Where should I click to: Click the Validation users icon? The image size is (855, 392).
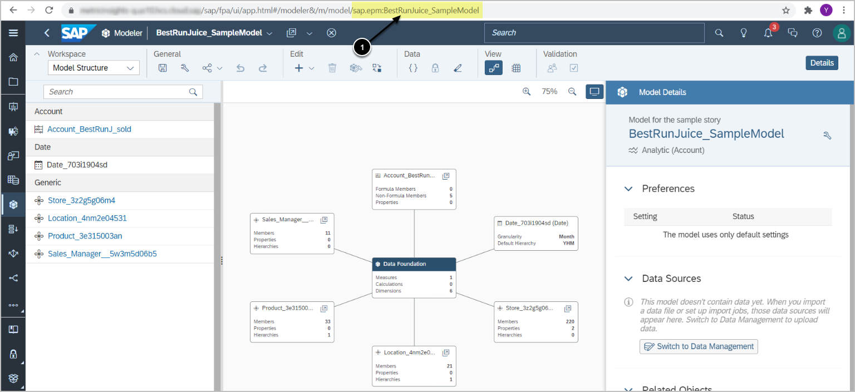552,68
